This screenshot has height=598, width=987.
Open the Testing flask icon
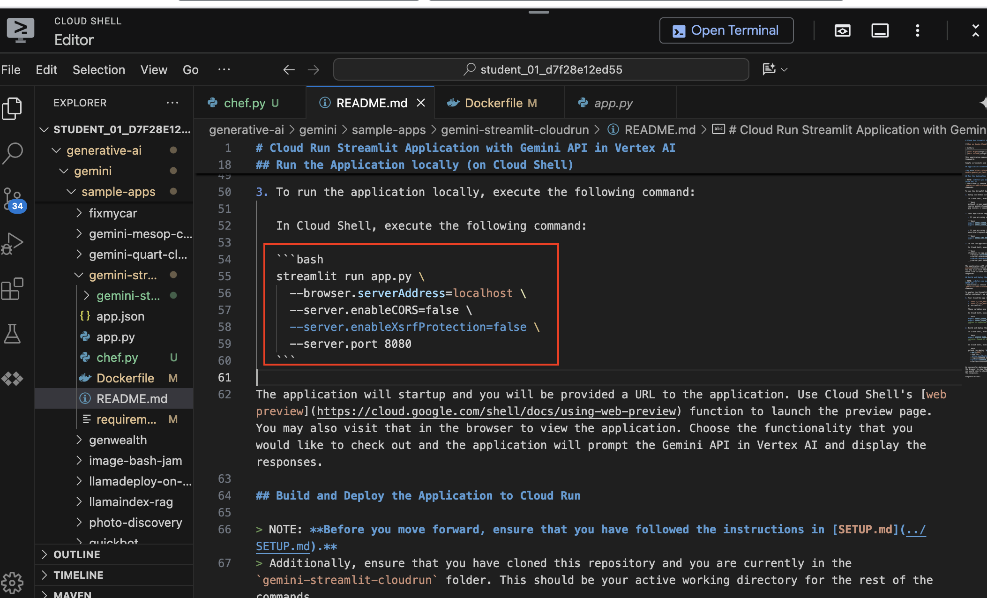tap(13, 334)
